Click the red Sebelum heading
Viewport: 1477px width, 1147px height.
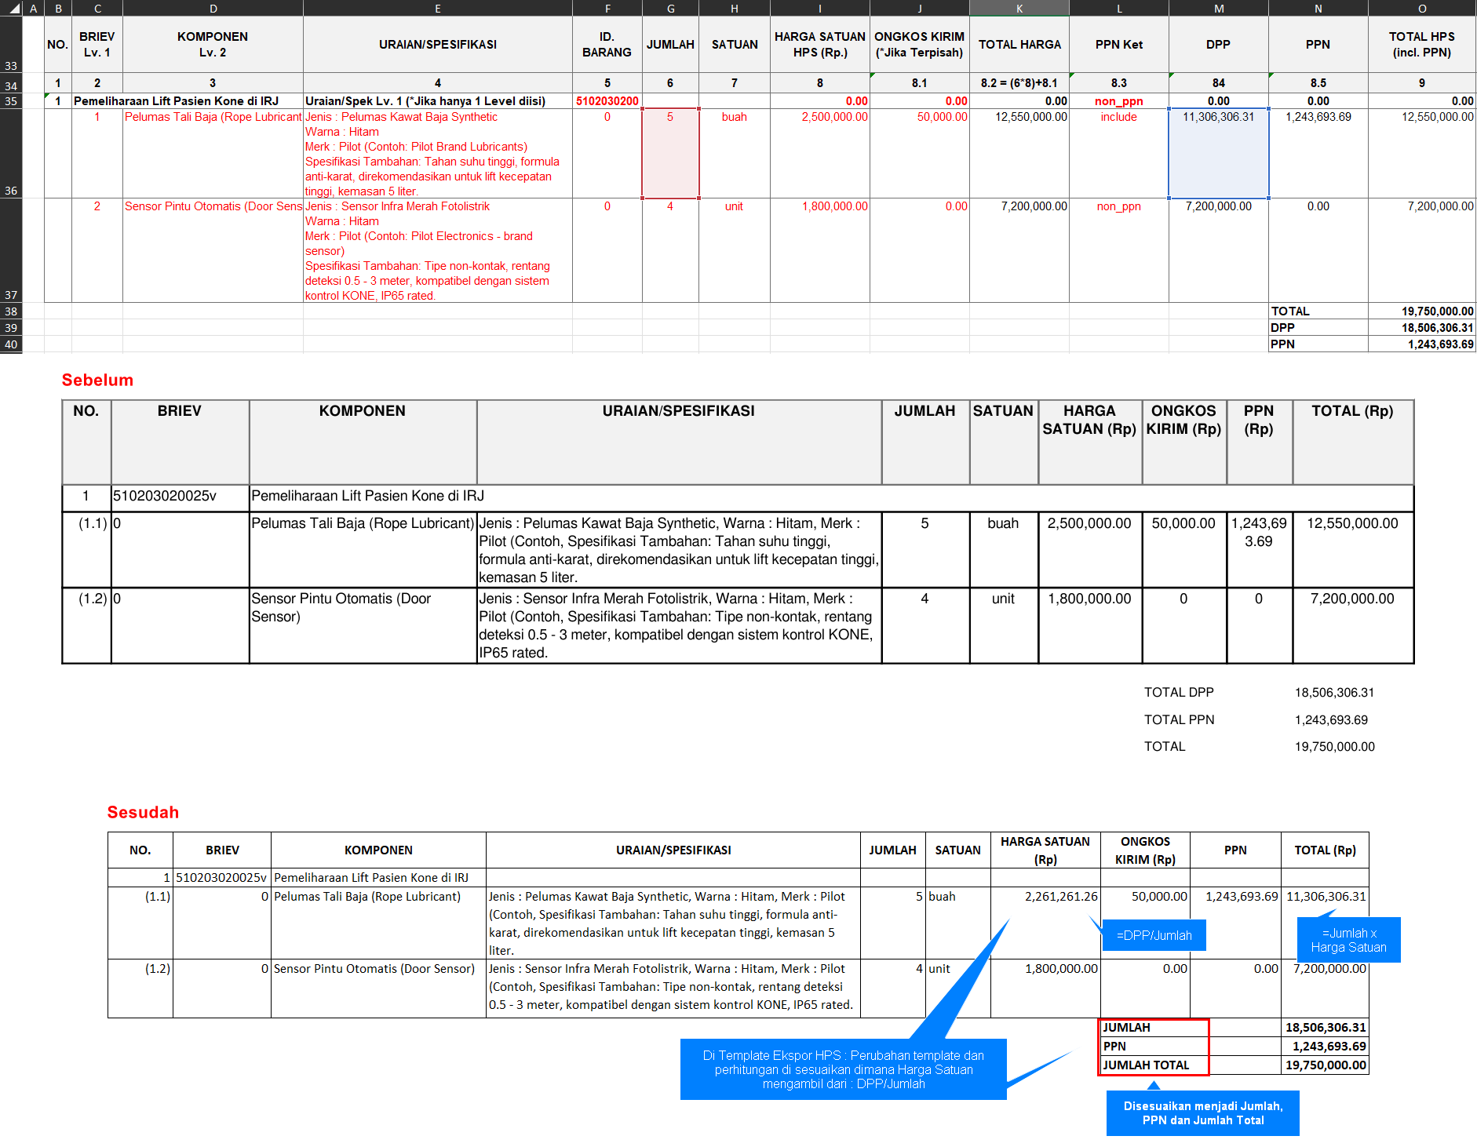[97, 381]
